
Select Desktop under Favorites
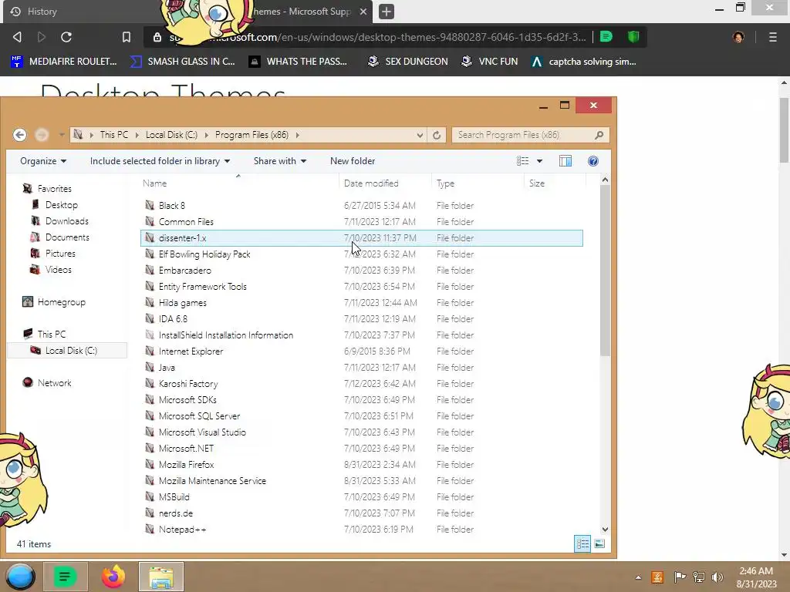61,205
